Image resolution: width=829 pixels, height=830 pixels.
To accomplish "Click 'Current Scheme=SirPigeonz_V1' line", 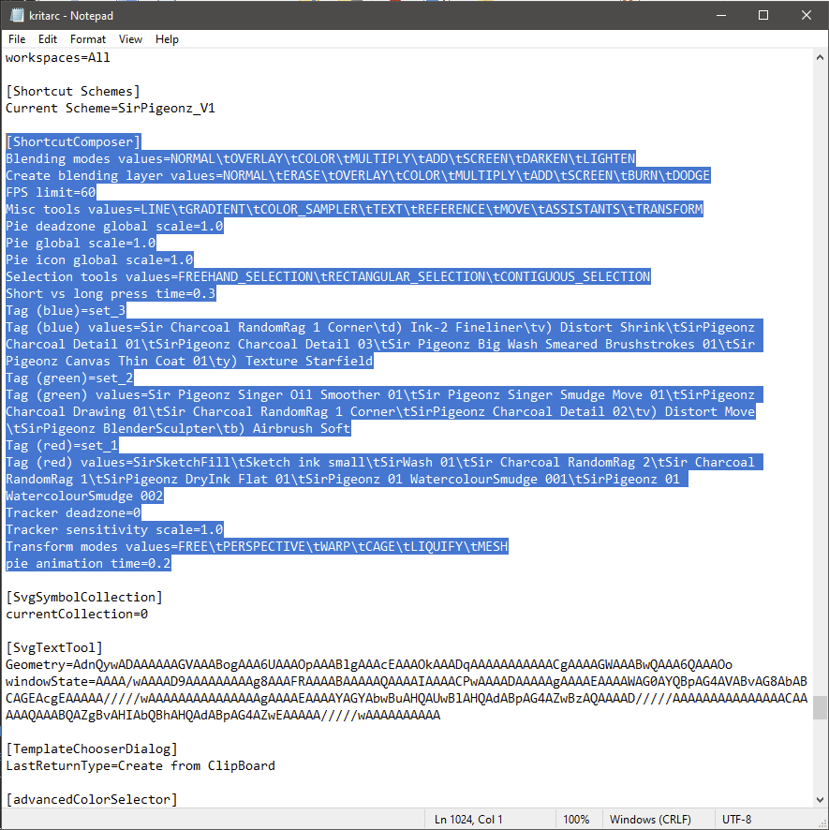I will (111, 108).
